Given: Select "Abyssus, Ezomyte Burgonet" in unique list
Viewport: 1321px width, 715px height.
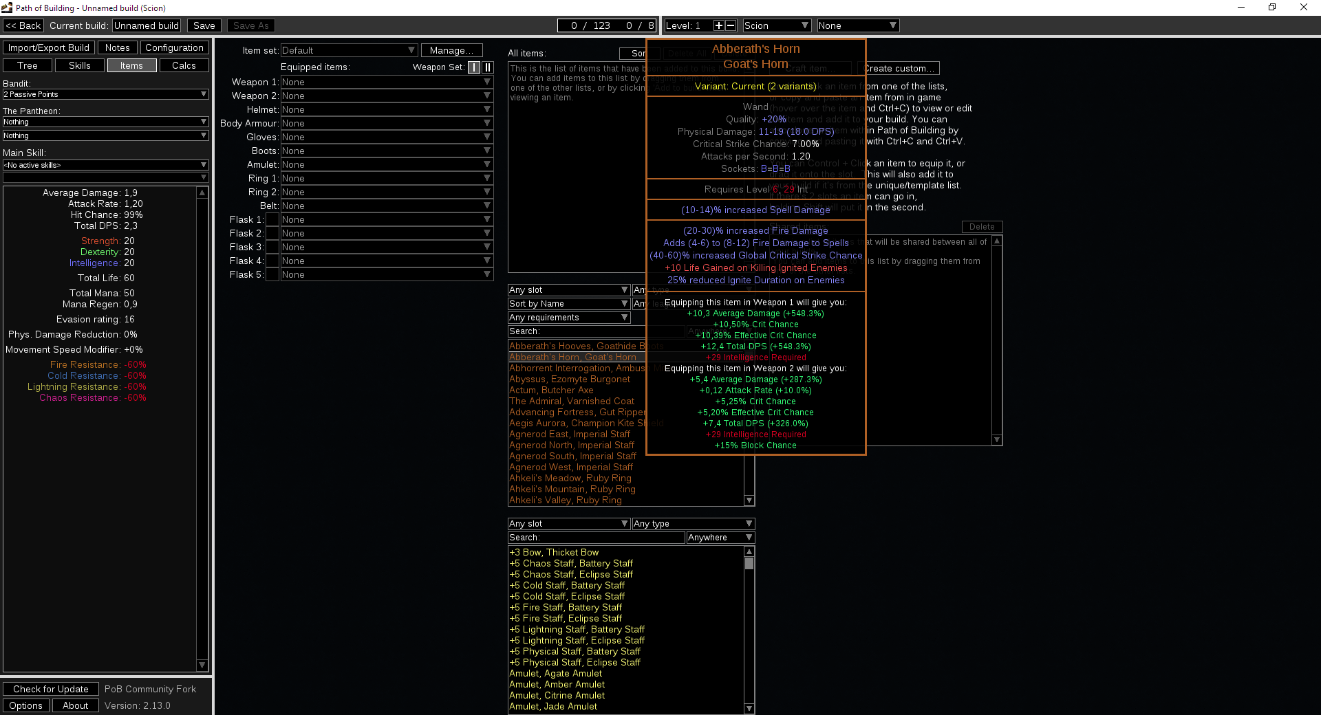Looking at the screenshot, I should click(570, 379).
